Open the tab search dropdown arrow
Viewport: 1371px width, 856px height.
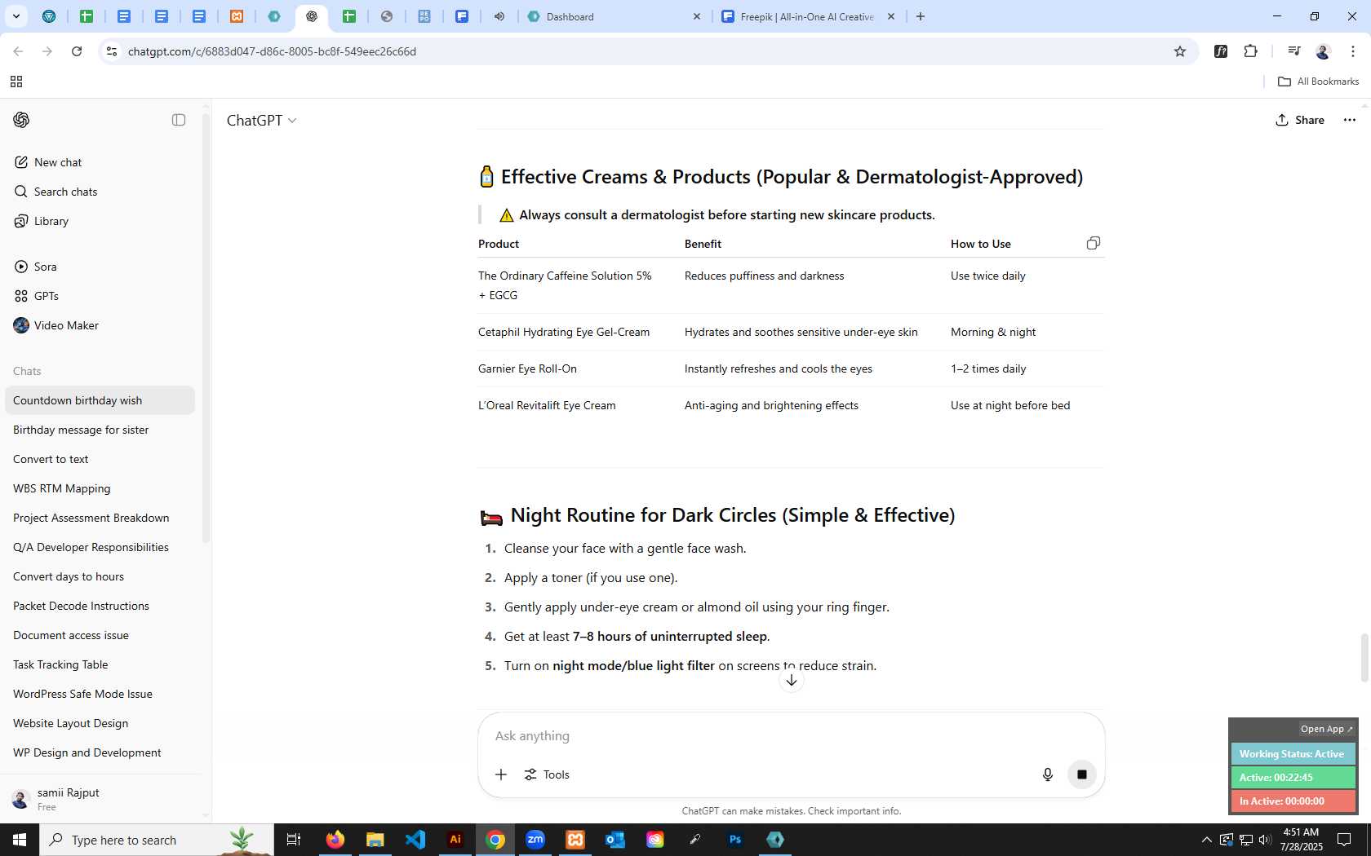point(16,16)
